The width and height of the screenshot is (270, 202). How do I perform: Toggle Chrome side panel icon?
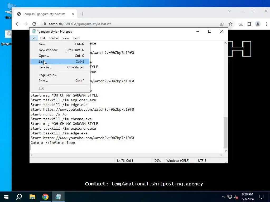[x=249, y=24]
